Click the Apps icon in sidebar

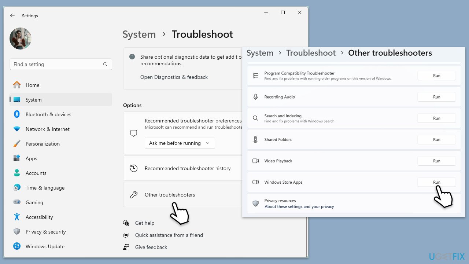[x=17, y=158]
